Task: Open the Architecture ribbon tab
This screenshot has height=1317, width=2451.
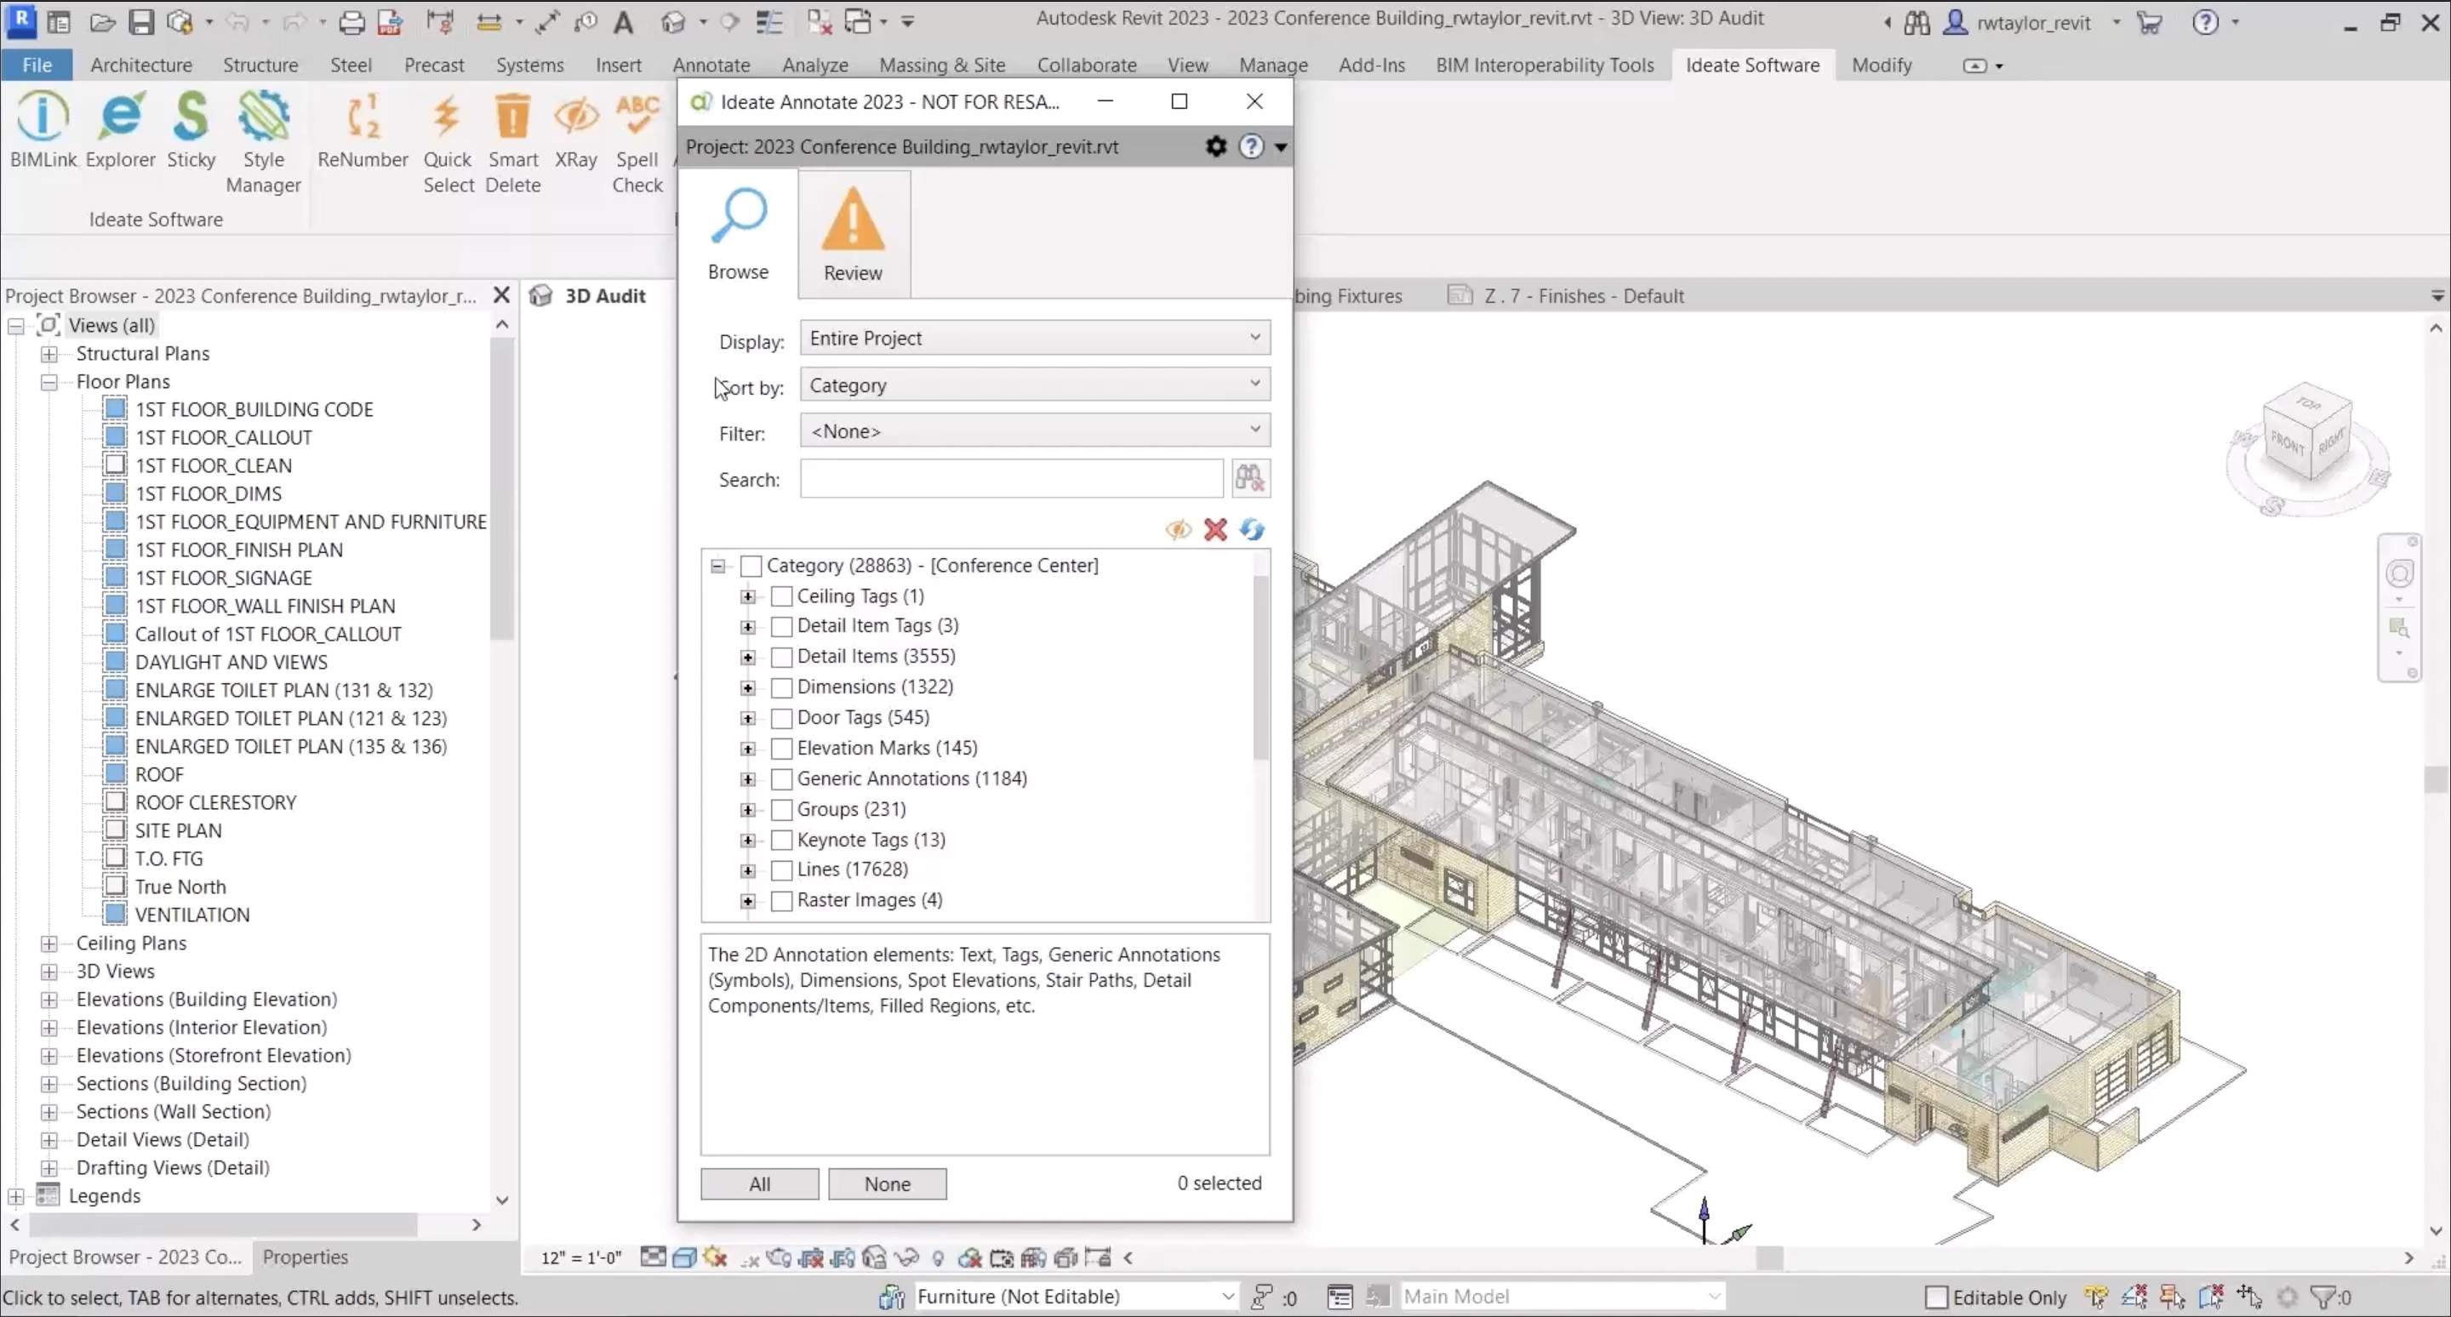Action: pos(140,65)
